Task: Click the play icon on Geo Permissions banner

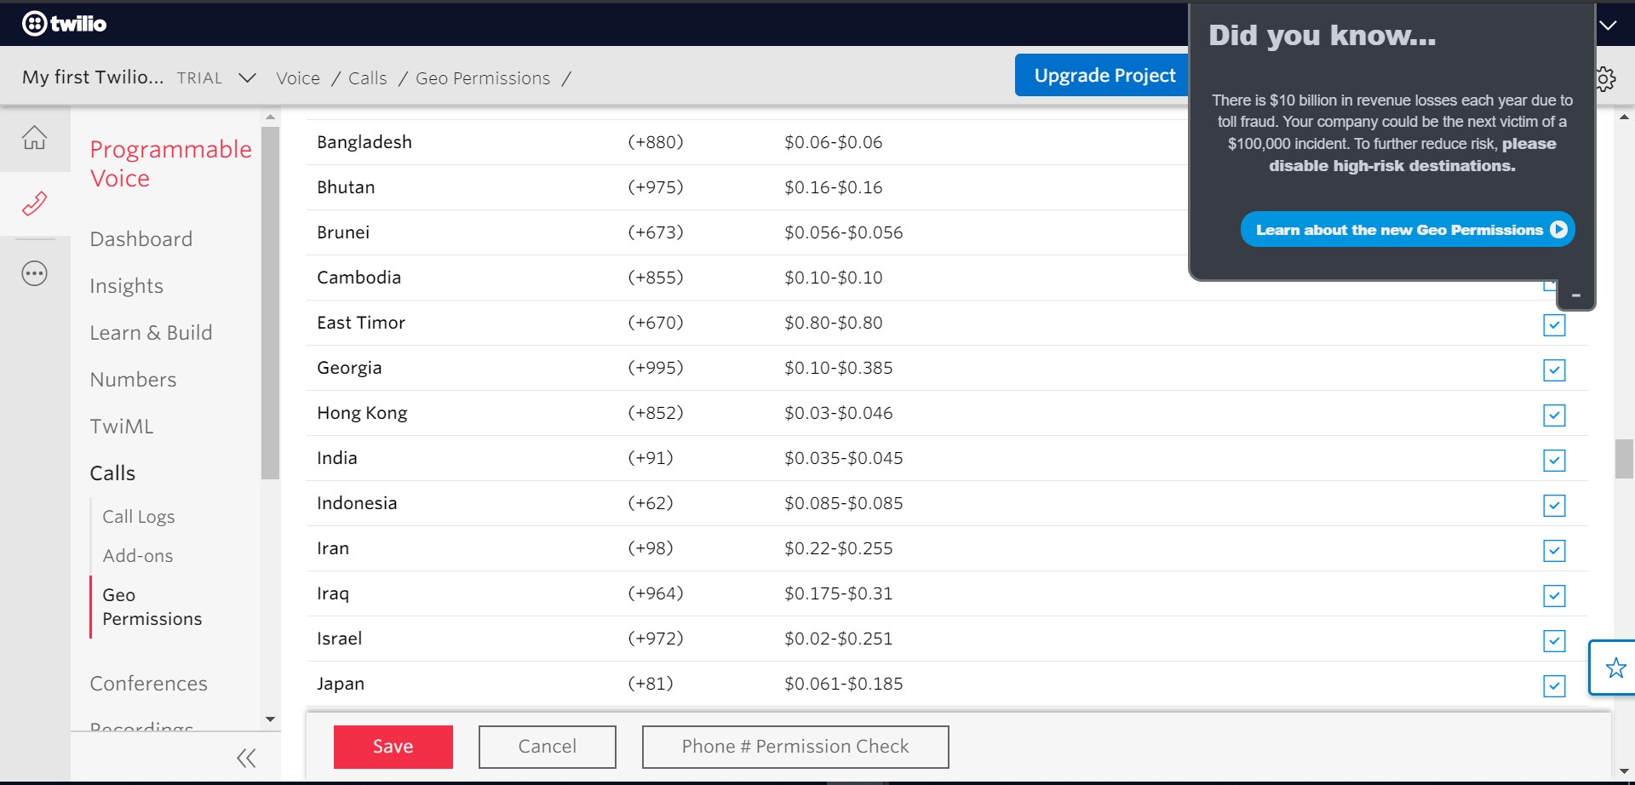Action: pos(1558,229)
